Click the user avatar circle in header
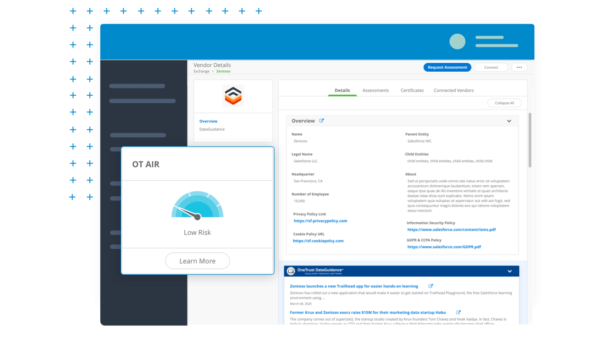Viewport: 604px width, 346px height. 457,42
